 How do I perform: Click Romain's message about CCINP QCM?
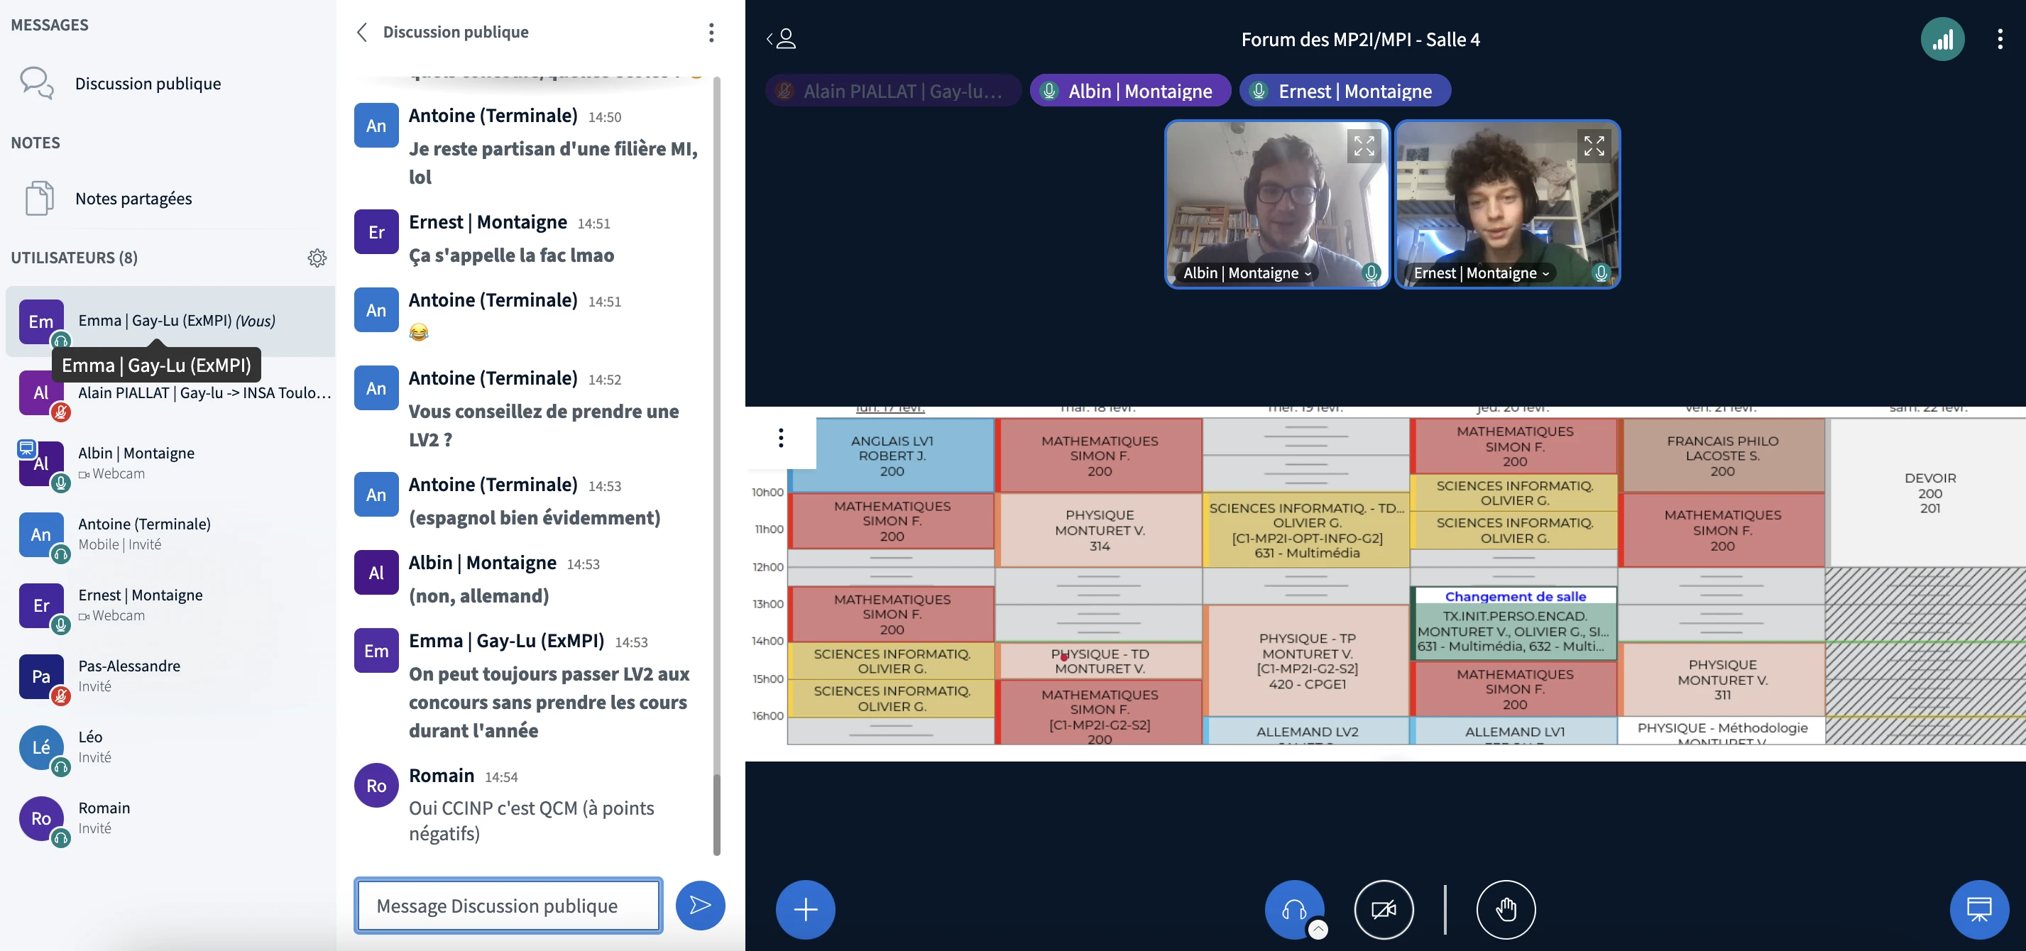(x=532, y=820)
